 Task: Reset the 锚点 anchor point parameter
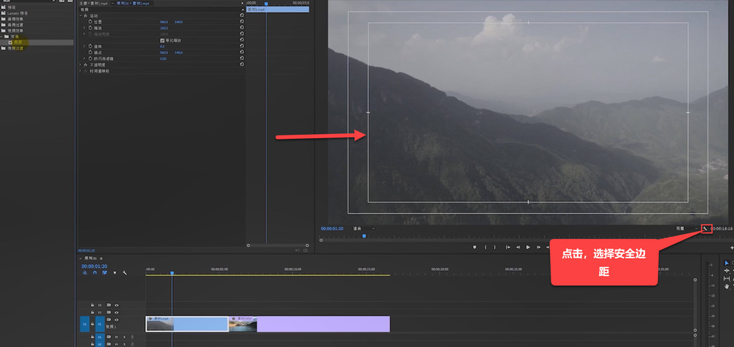coord(242,52)
